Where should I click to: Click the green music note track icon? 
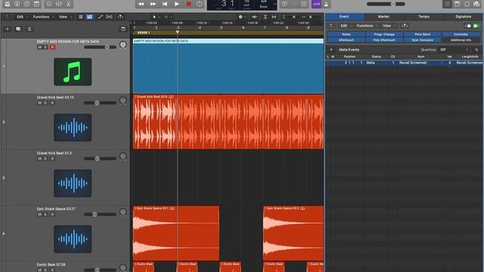[x=73, y=72]
